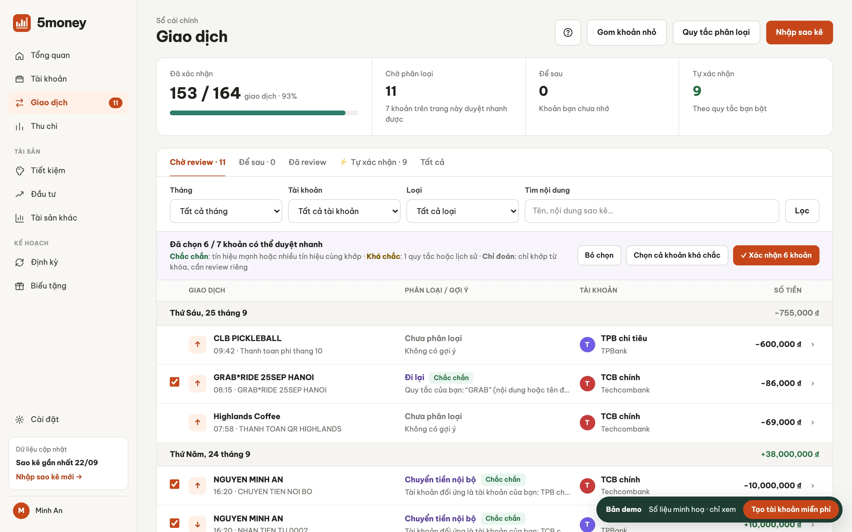Click the Đầu tư trend arrow icon

coord(20,194)
